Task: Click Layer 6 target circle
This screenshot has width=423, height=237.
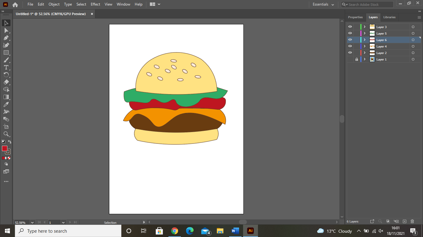Action: click(413, 40)
